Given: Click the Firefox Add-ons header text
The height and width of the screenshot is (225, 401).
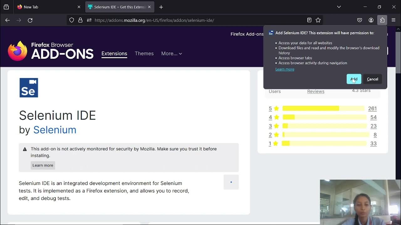Looking at the screenshot, I should 247,34.
